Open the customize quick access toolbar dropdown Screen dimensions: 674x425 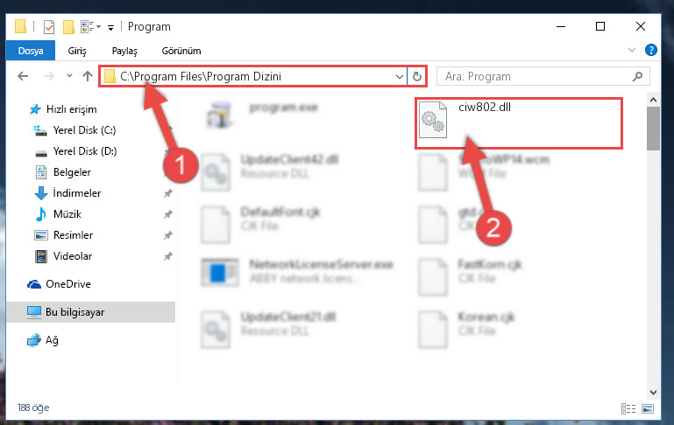click(x=111, y=28)
